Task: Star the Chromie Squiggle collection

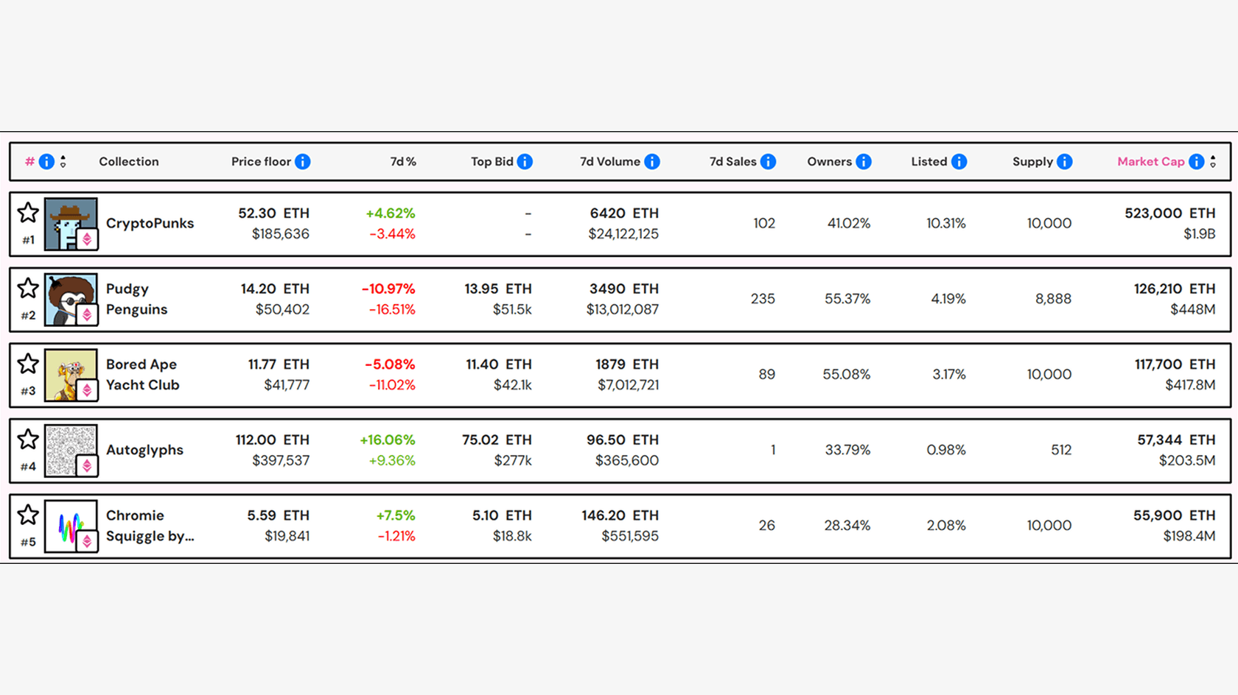Action: point(28,515)
